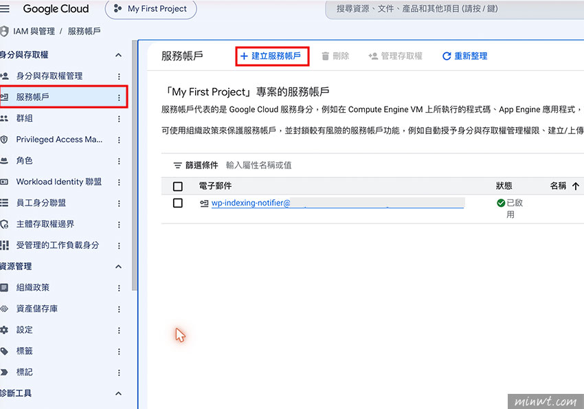
Task: Open more options for Workload Identity 聯盟
Action: pos(119,183)
